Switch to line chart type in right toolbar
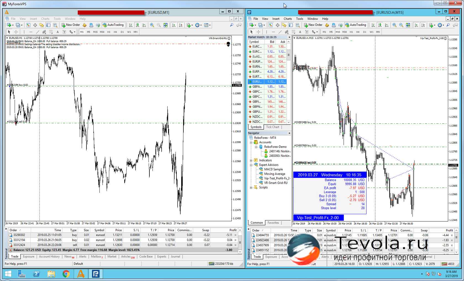Viewport: 464px width, 281px height. pos(387,25)
